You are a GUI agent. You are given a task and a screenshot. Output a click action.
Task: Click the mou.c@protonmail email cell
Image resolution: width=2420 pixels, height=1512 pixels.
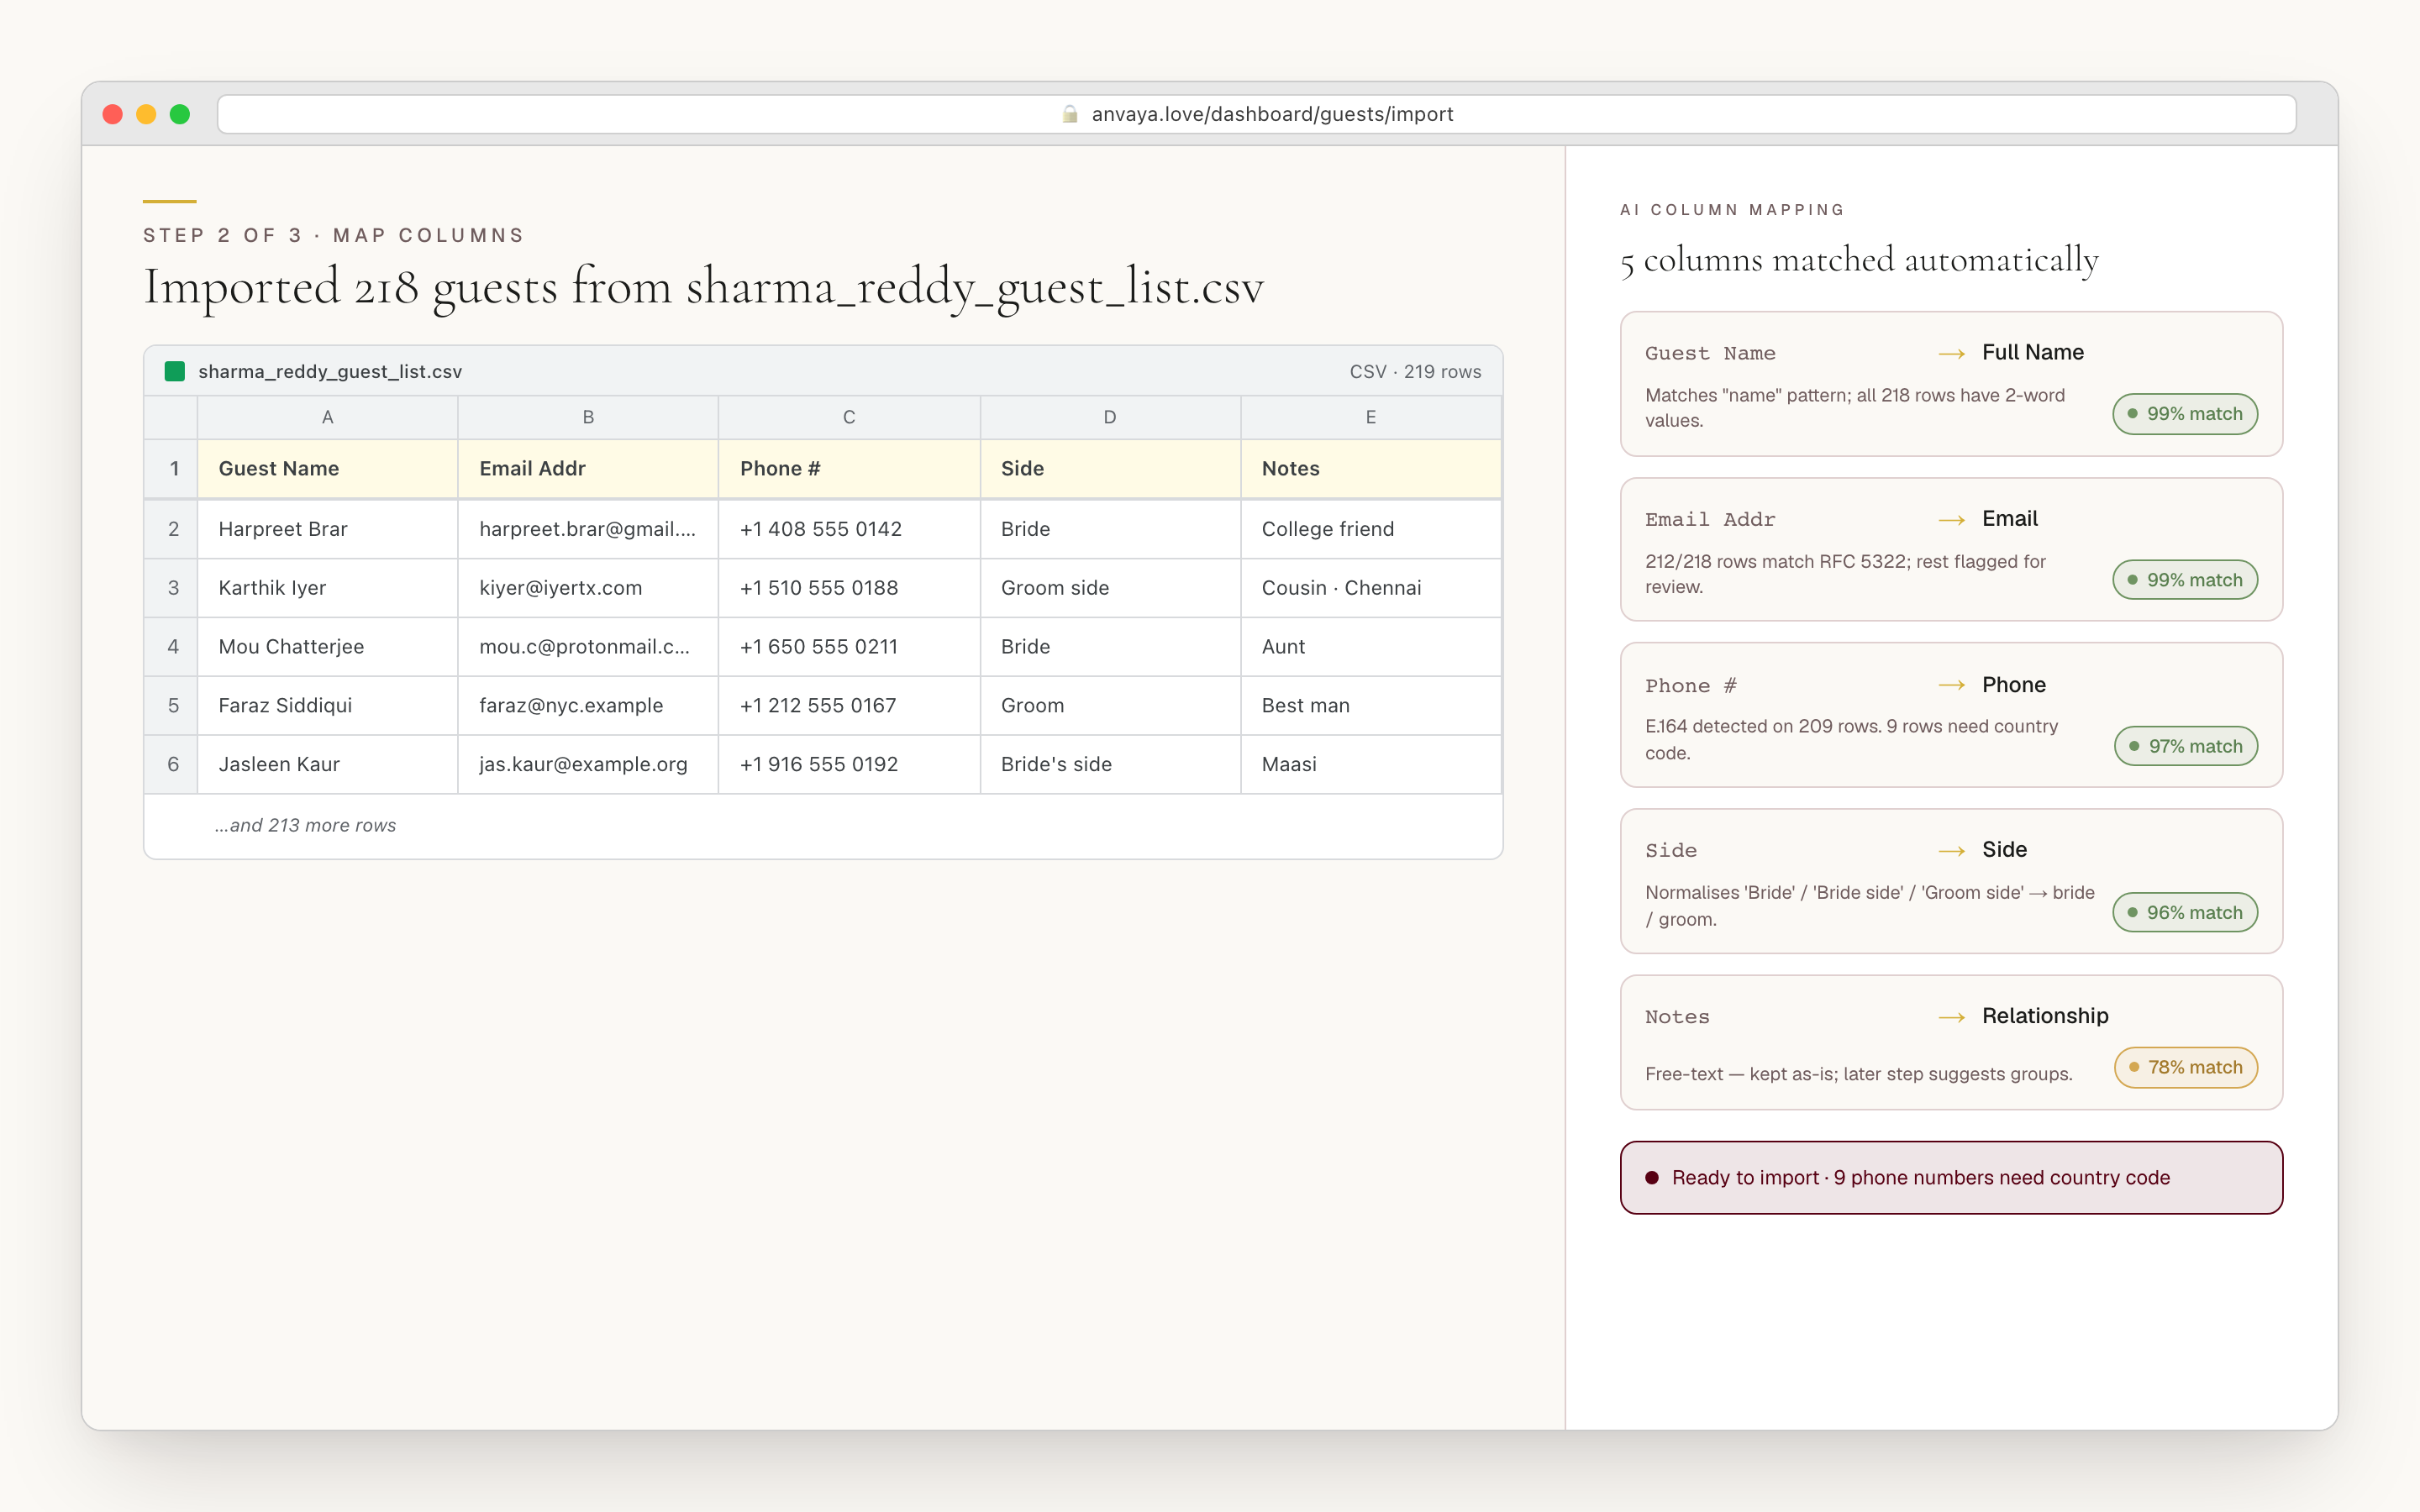click(x=588, y=647)
